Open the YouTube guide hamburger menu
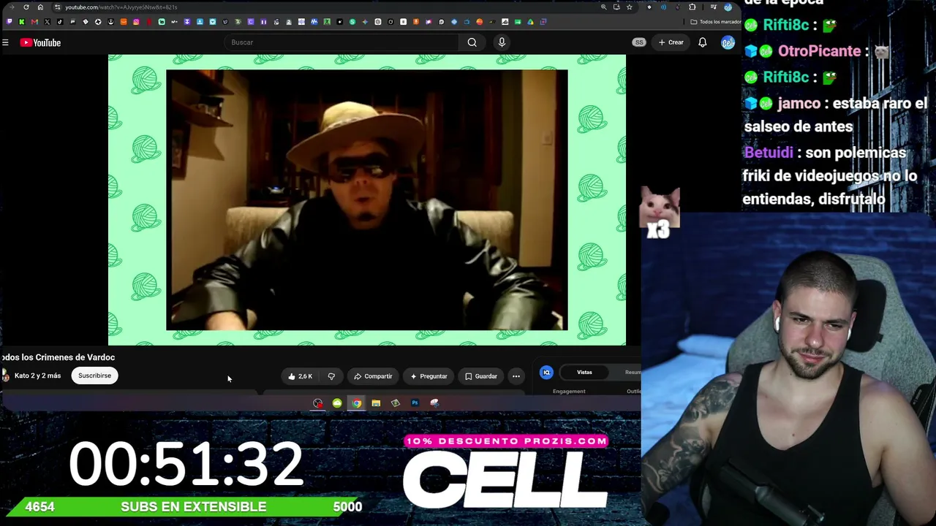The height and width of the screenshot is (526, 936). tap(5, 42)
